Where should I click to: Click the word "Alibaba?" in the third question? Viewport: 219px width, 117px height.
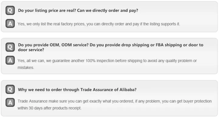[x=128, y=89]
